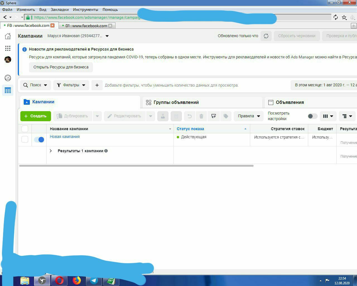The image size is (357, 286).
Task: Click the taskbar clock showing 22:54
Action: coord(342,281)
